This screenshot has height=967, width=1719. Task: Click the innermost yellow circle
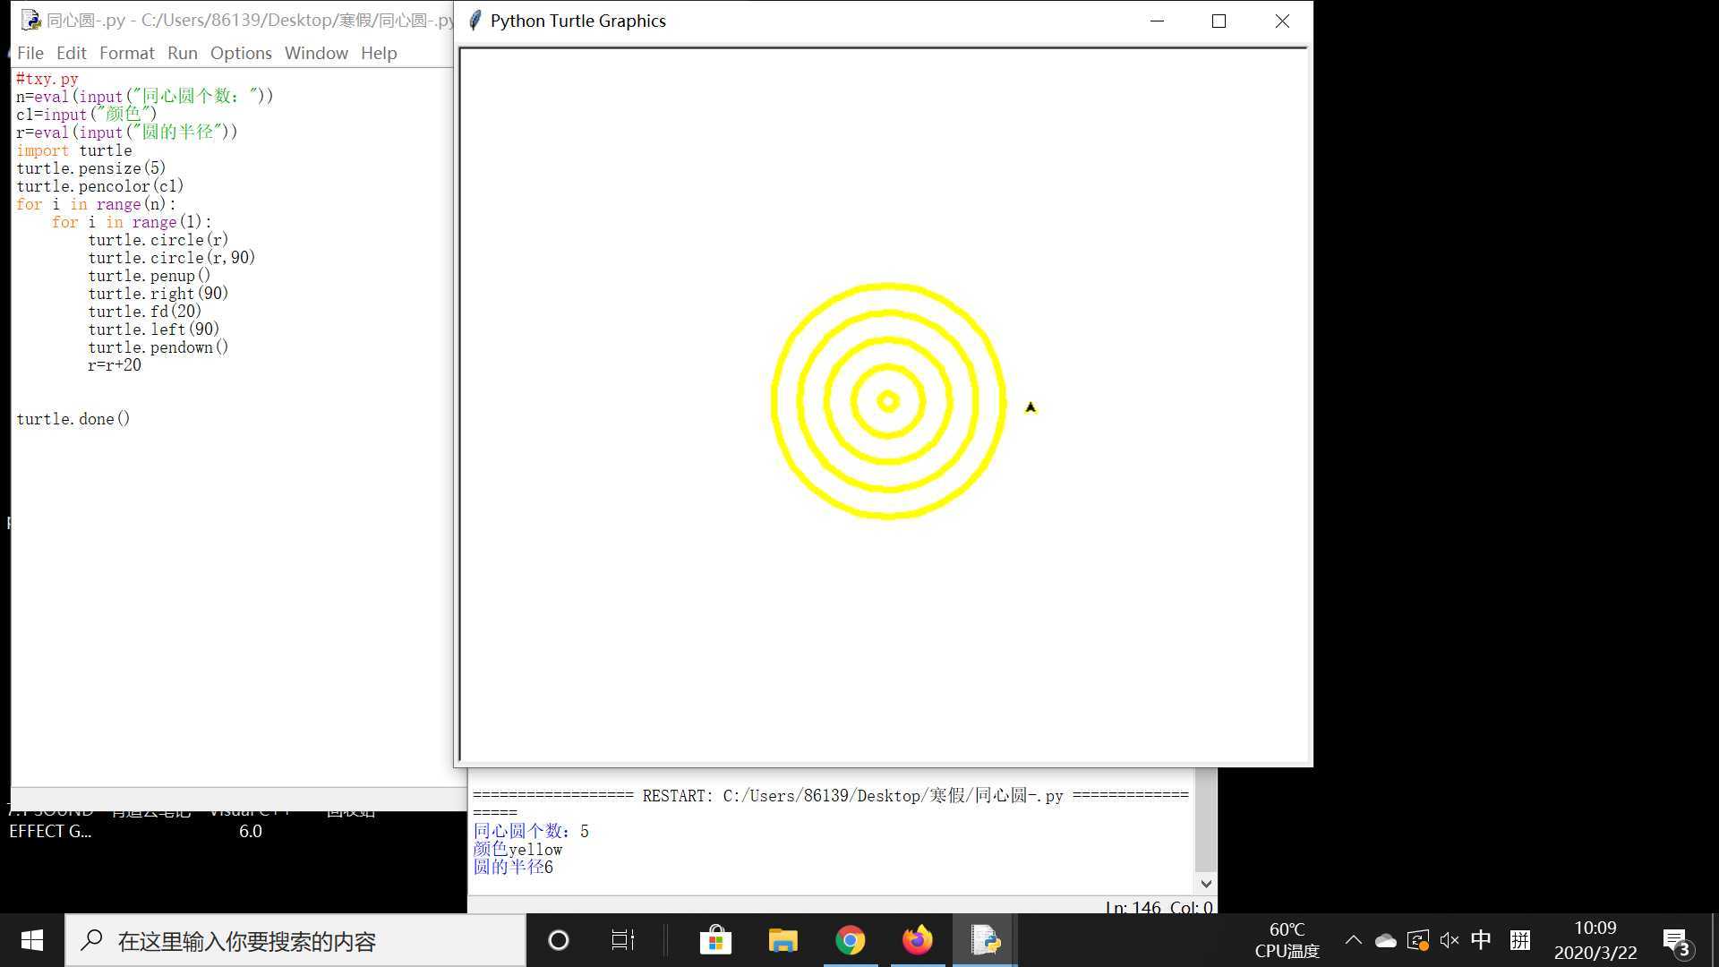click(888, 402)
